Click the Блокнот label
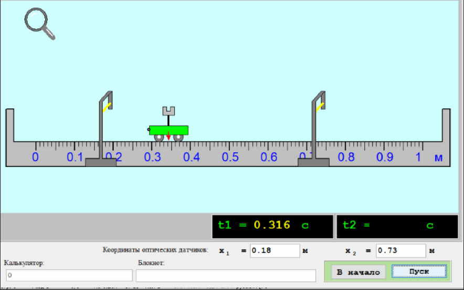Image resolution: width=464 pixels, height=290 pixels. [x=151, y=263]
